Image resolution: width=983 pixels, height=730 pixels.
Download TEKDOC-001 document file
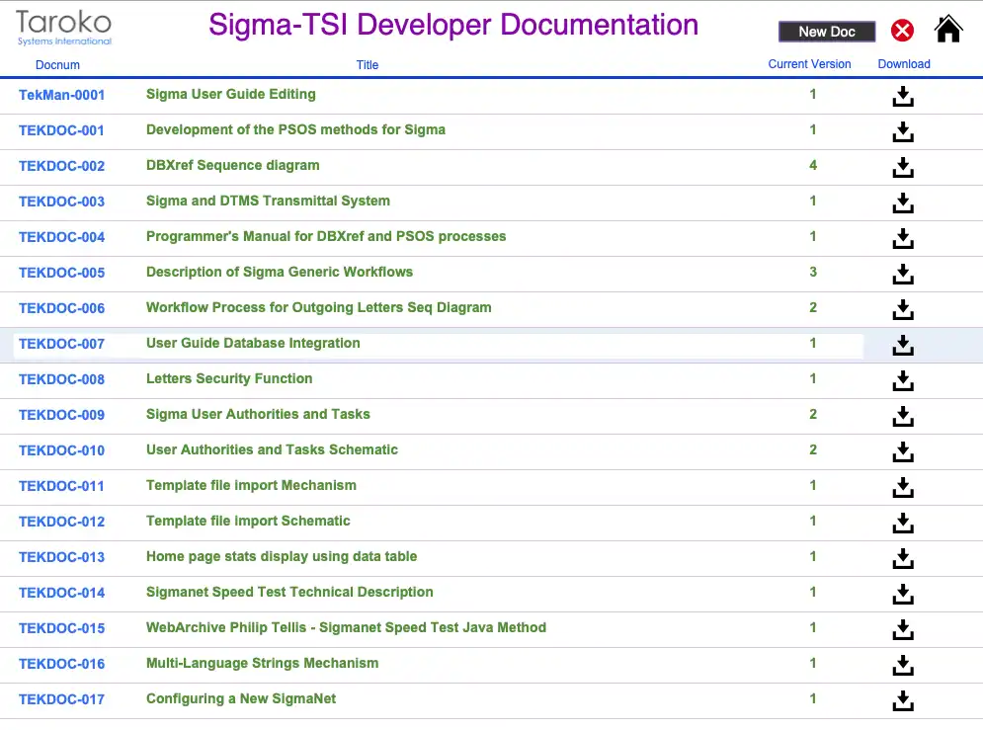tap(903, 131)
